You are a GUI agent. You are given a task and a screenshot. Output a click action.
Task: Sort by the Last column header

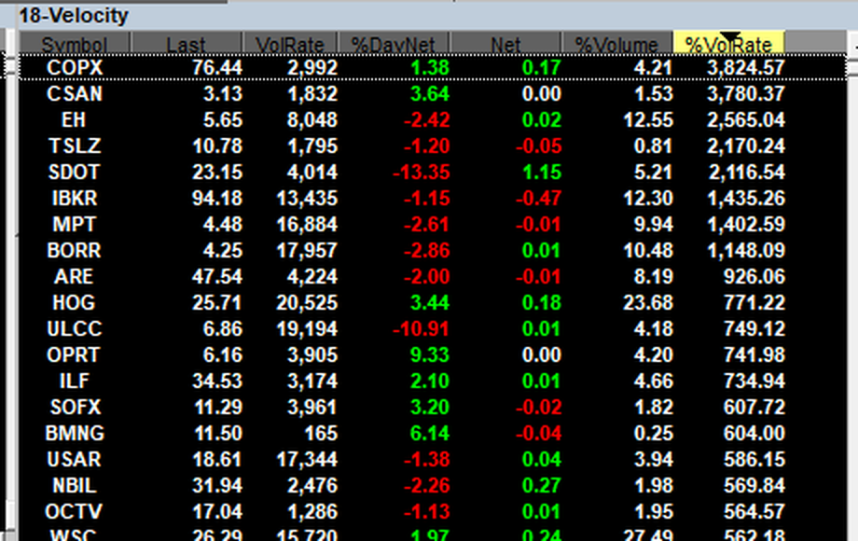tap(186, 43)
